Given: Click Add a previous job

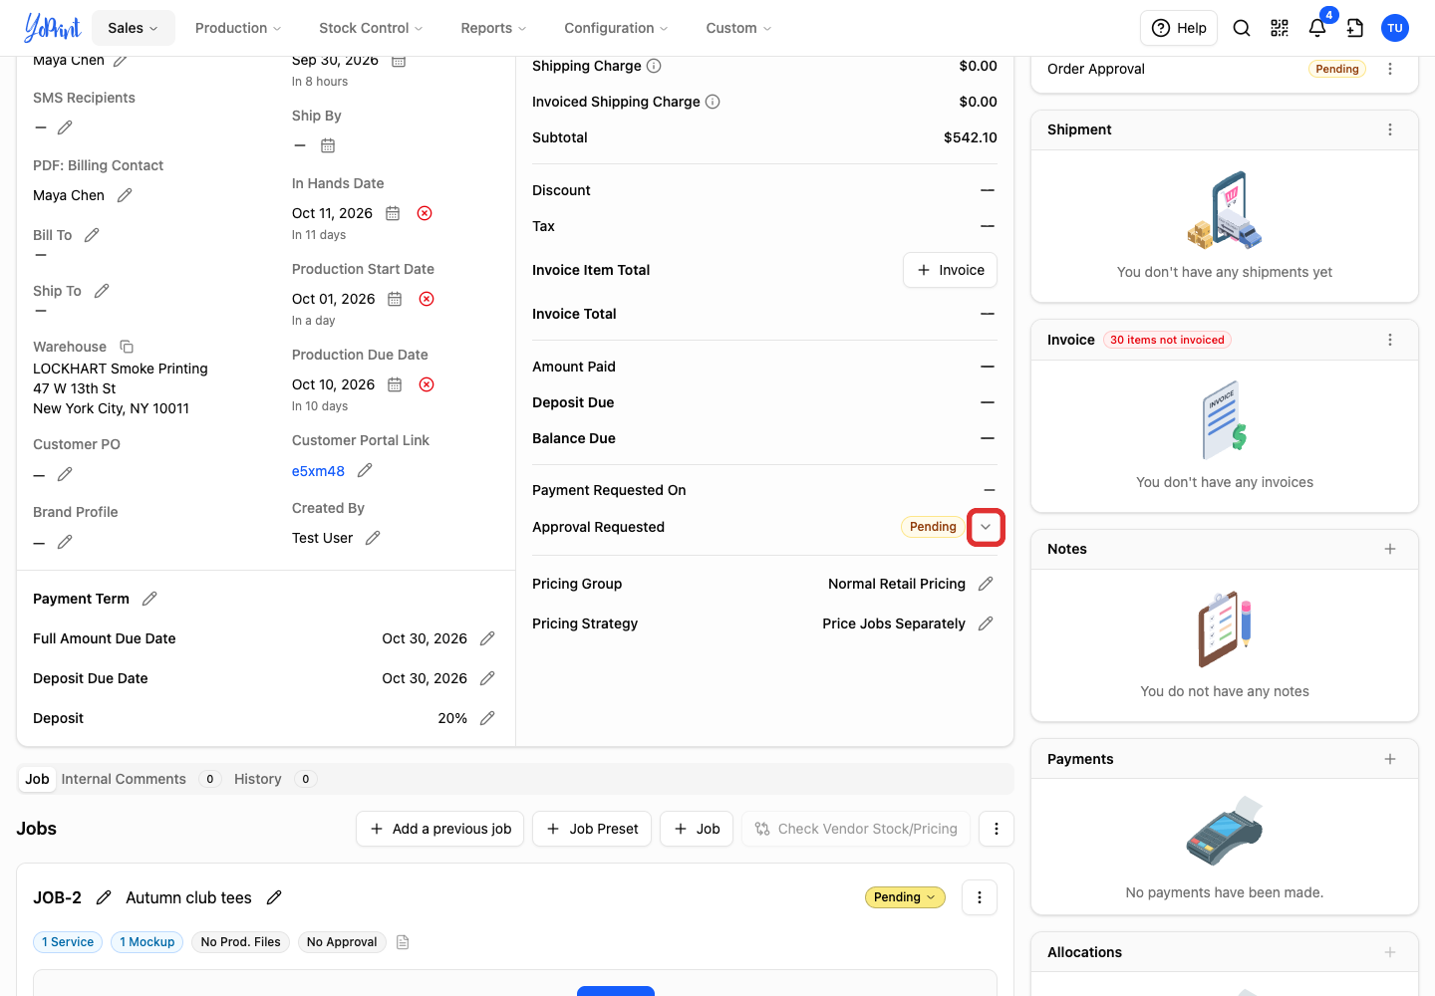Looking at the screenshot, I should [439, 829].
